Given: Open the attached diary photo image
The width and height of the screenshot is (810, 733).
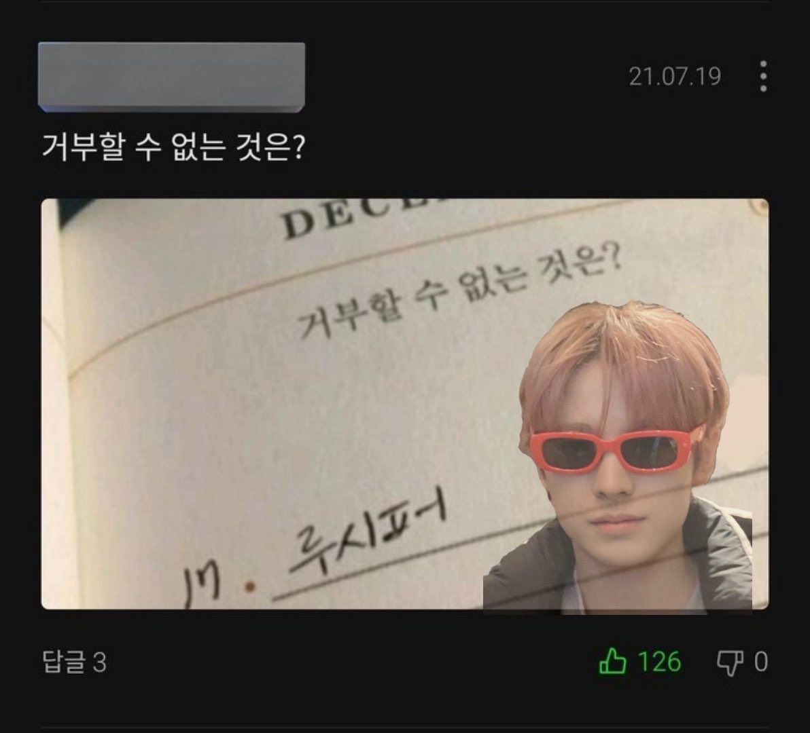Looking at the screenshot, I should (x=405, y=404).
